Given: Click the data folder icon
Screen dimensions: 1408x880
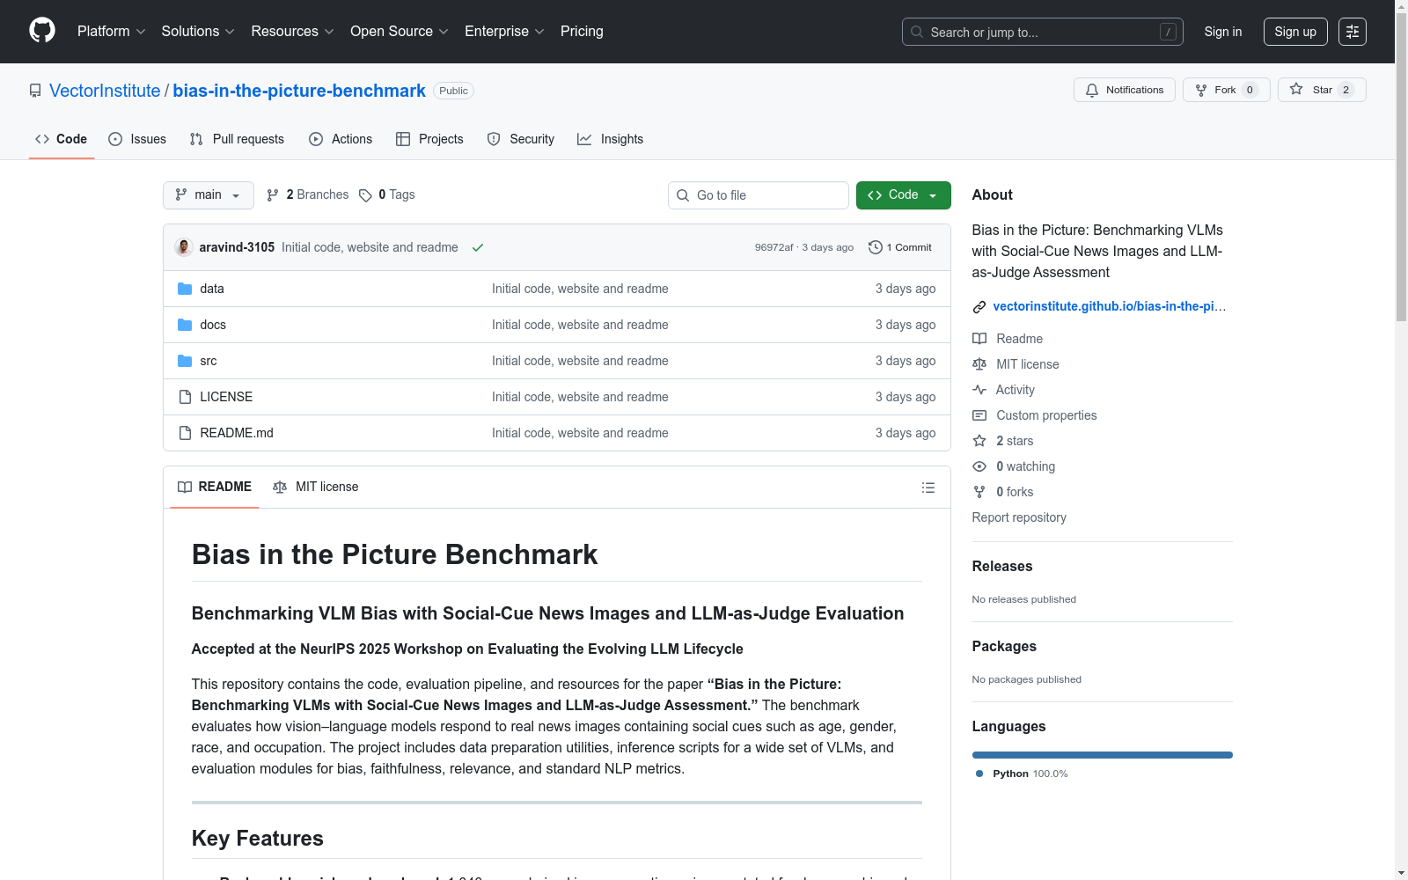Looking at the screenshot, I should click(x=185, y=289).
